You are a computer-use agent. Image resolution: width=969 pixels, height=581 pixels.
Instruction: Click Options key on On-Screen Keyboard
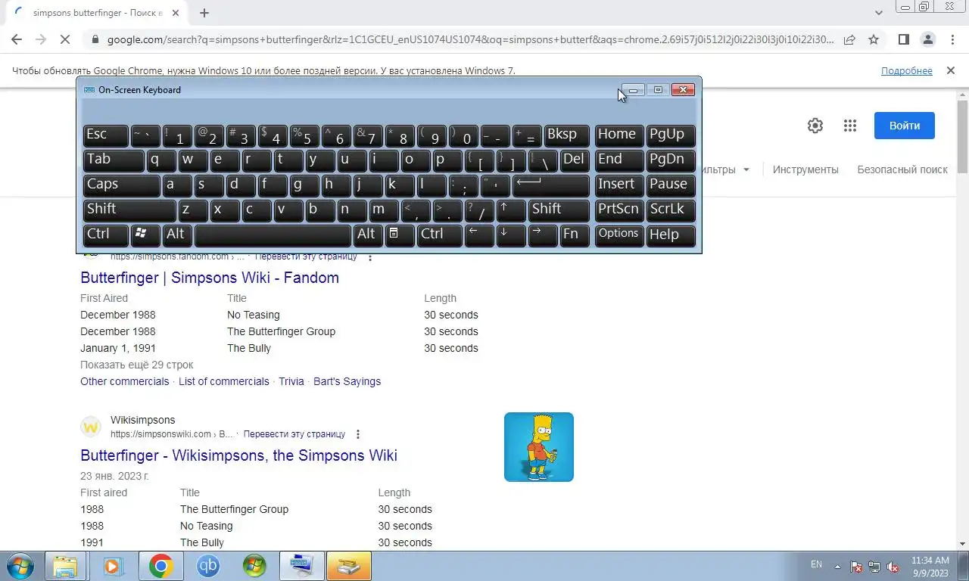click(619, 235)
